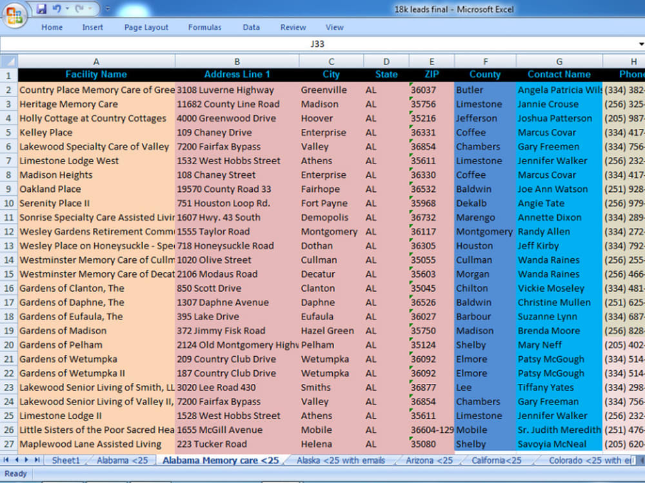Screen dimensions: 645x483
Task: Select contact cell Jeff Kirby
Action: coord(559,246)
